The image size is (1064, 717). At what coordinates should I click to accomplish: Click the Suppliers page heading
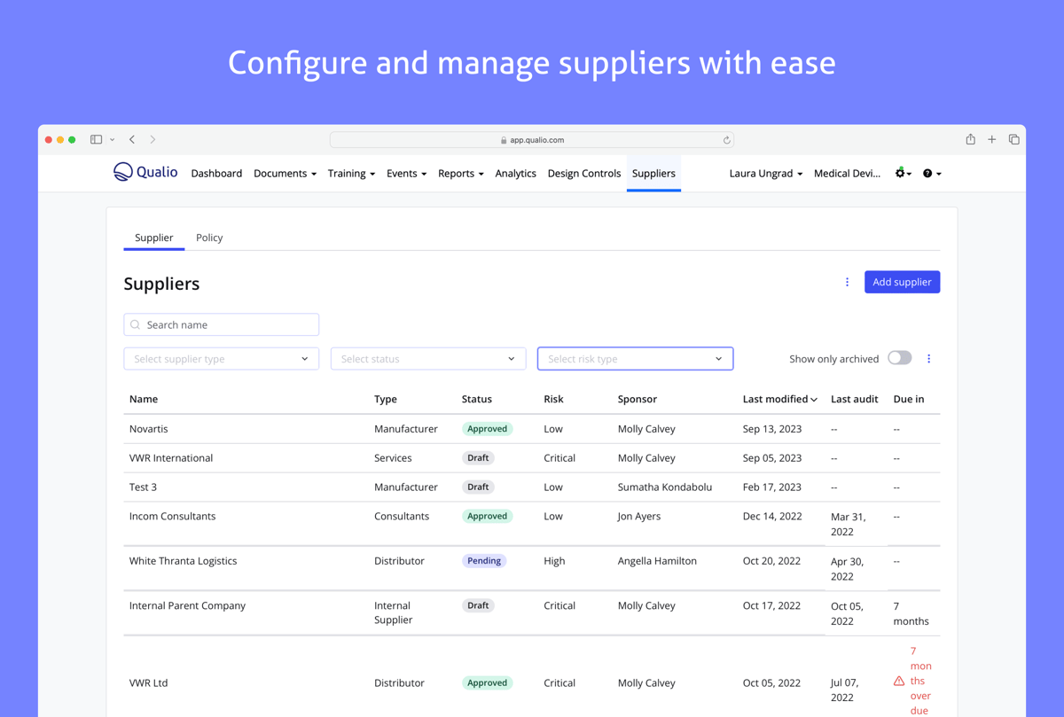point(161,284)
